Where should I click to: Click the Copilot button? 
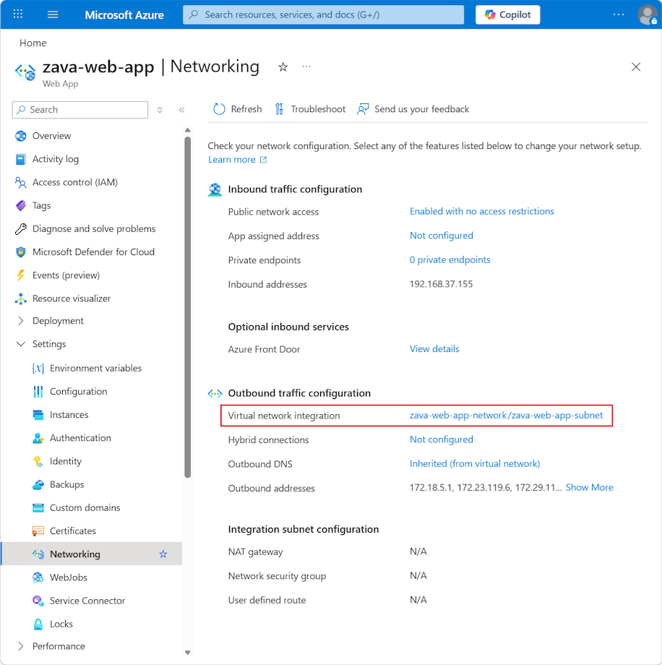point(507,14)
